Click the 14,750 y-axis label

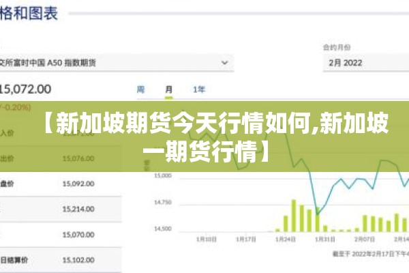[163, 202]
